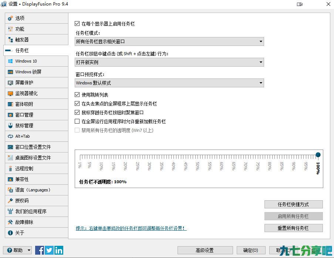The width and height of the screenshot is (334, 258).
Task: Click the 窗口管理 icon
Action: click(x=10, y=115)
